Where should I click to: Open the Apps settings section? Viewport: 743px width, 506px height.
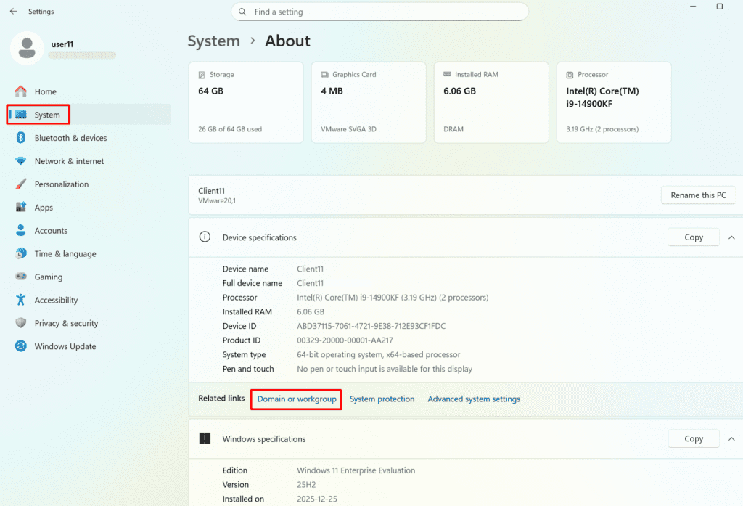coord(44,208)
